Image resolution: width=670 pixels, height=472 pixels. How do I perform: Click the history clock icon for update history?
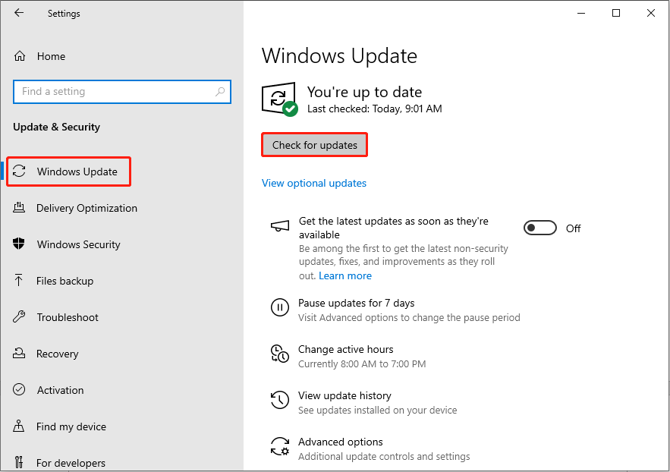pos(280,400)
